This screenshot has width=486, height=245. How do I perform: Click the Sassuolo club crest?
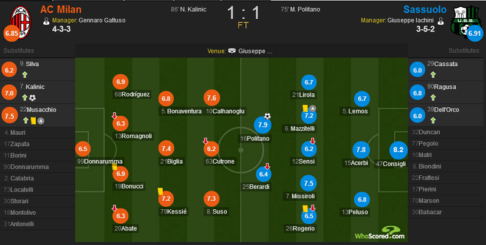tap(465, 21)
